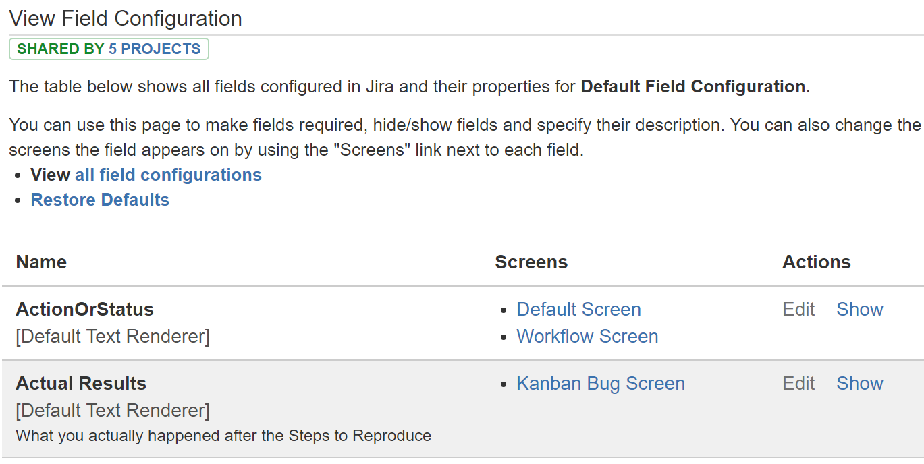Click Default Text Renderer under ActionOrStatus

tap(113, 337)
